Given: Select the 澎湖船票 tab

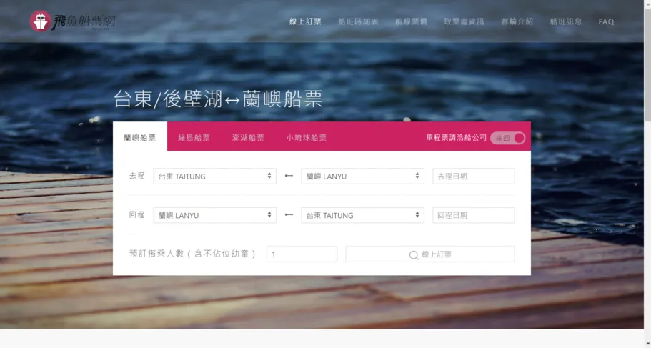Looking at the screenshot, I should click(248, 138).
